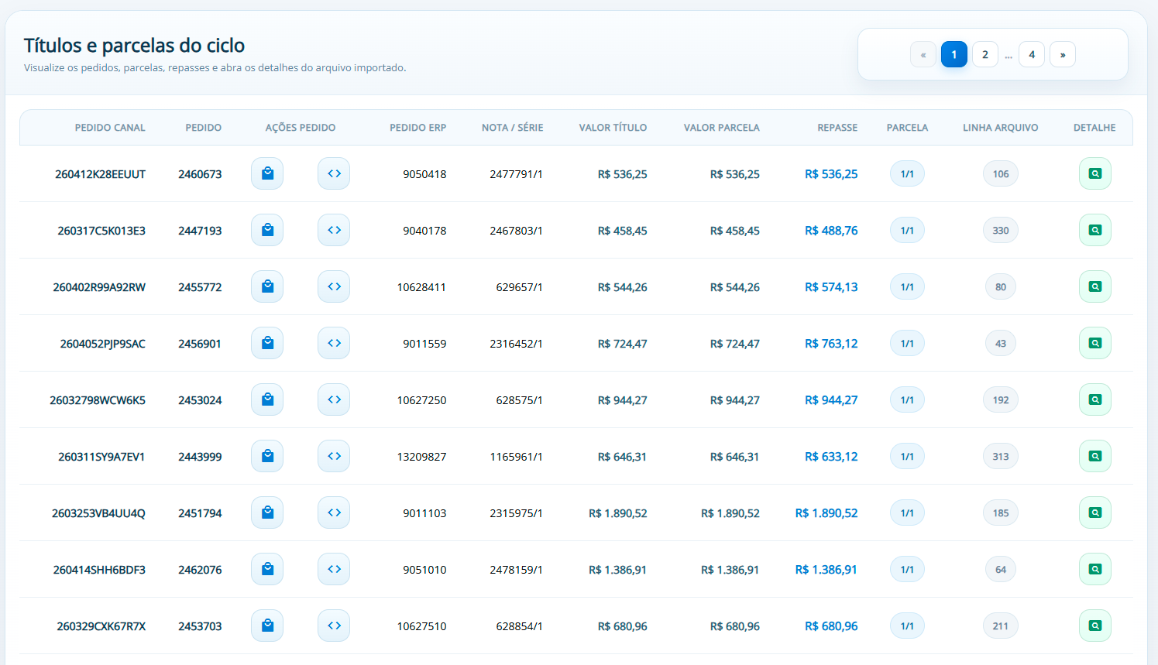1158x665 pixels.
Task: Open detail search icon for pedido 2453703
Action: tap(1094, 626)
